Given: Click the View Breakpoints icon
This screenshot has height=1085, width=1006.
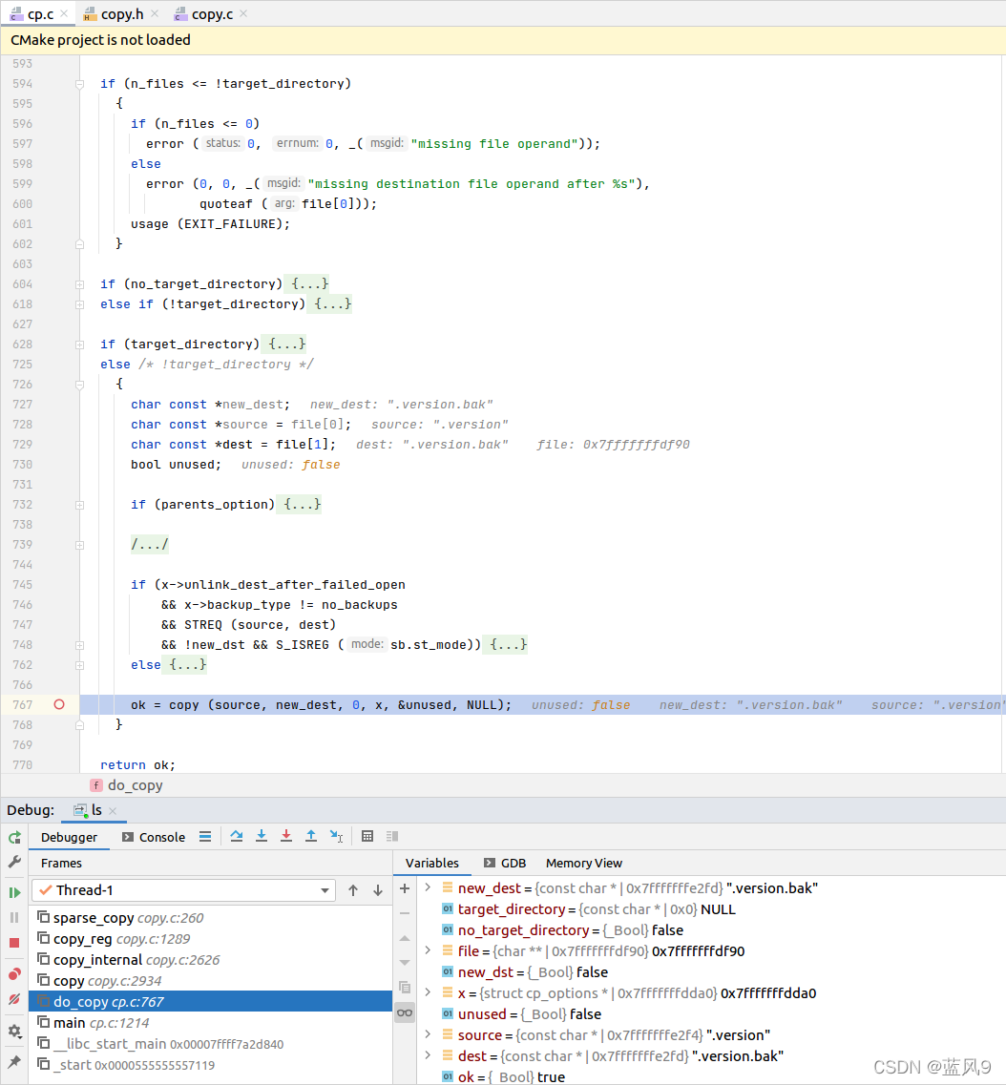Looking at the screenshot, I should [14, 974].
